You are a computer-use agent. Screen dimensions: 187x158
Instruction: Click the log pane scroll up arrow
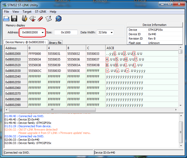181,116
